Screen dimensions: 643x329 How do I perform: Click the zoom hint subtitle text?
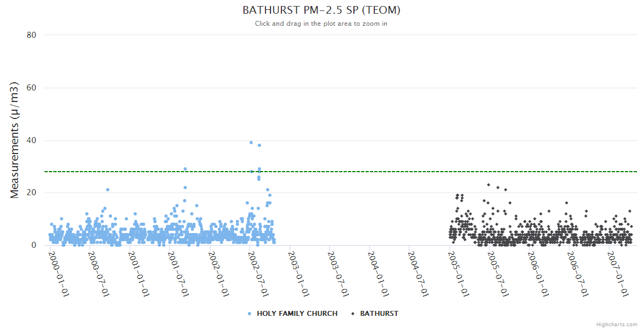(321, 24)
